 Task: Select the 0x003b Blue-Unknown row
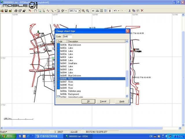(91, 45)
